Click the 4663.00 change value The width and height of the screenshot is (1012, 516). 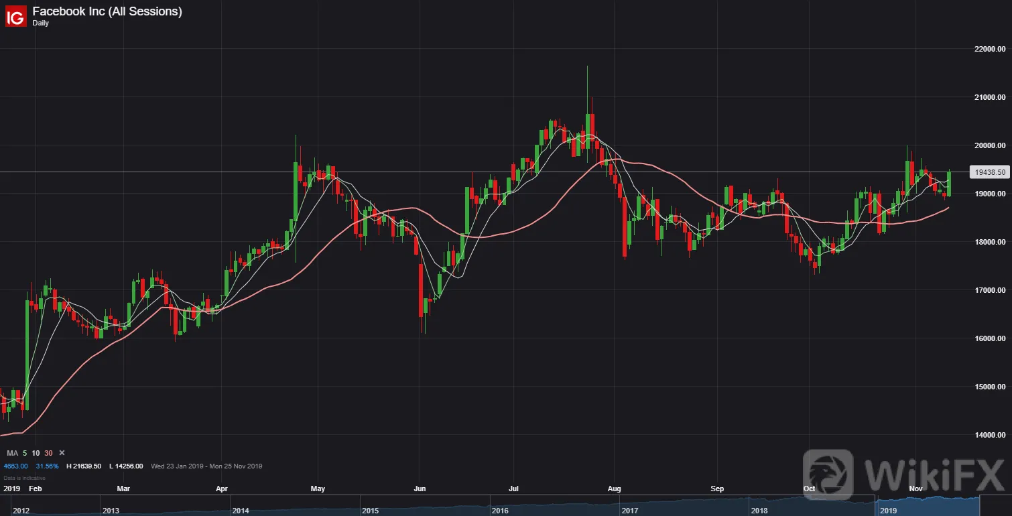coord(16,466)
